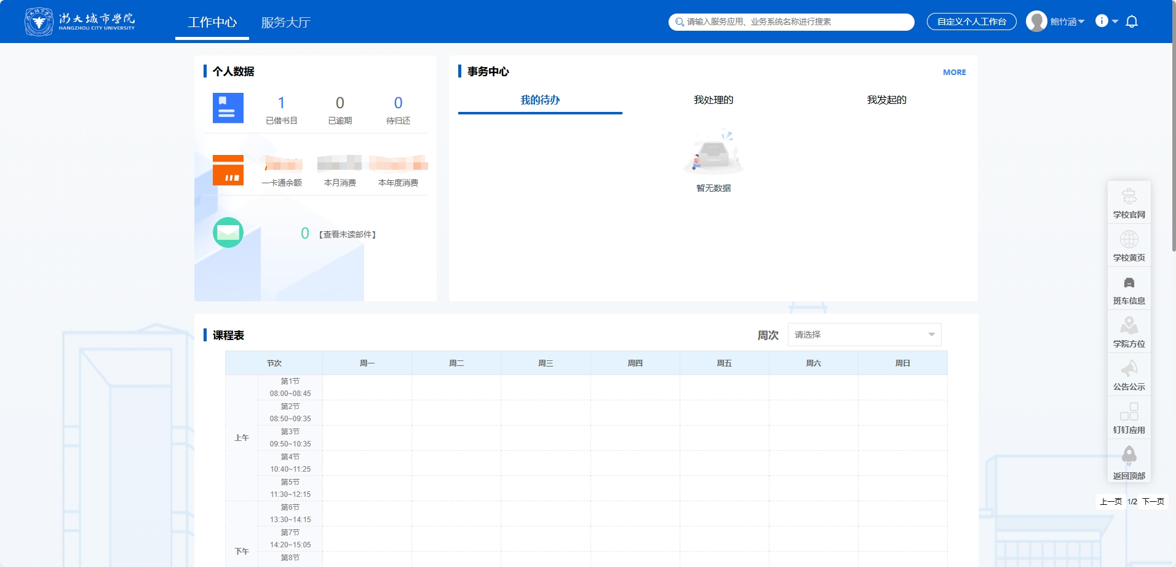
Task: Open the 工作中心 tab
Action: click(212, 22)
